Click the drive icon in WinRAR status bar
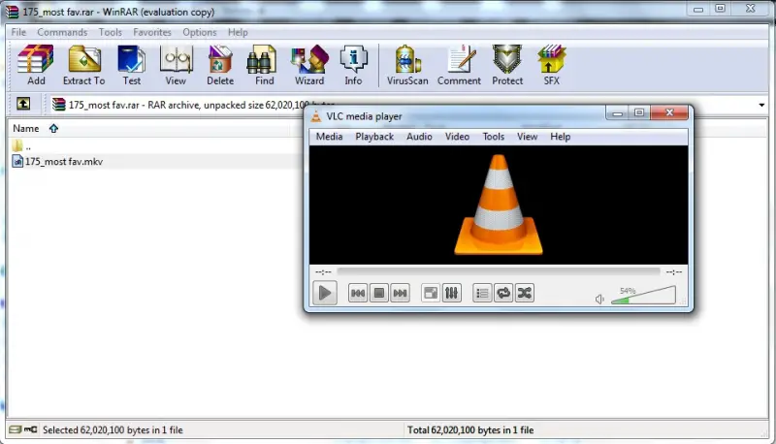The height and width of the screenshot is (444, 776). pos(16,429)
